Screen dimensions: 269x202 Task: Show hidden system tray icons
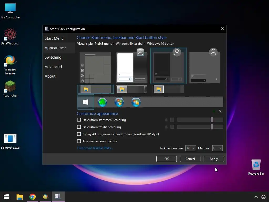tap(256, 197)
